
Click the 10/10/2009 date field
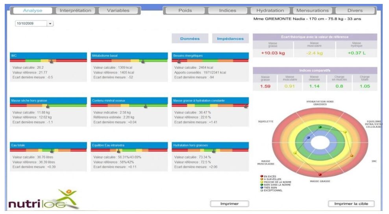[x=31, y=24]
